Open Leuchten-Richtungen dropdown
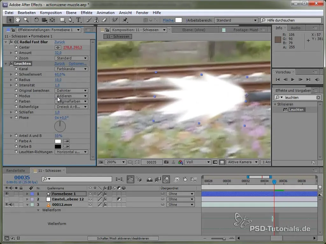The height and width of the screenshot is (244, 326). tap(71, 152)
